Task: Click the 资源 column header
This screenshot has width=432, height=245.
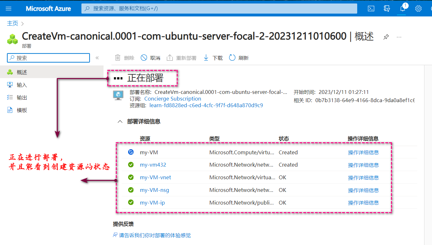Action: coord(145,138)
